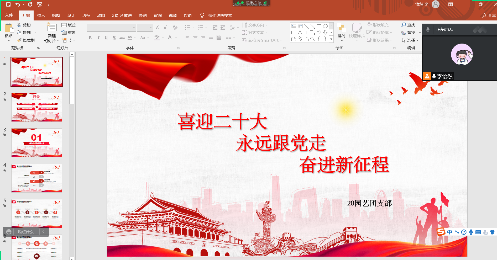Open Shape Effects (形状效果) dropdown
The image size is (497, 260).
point(380,40)
